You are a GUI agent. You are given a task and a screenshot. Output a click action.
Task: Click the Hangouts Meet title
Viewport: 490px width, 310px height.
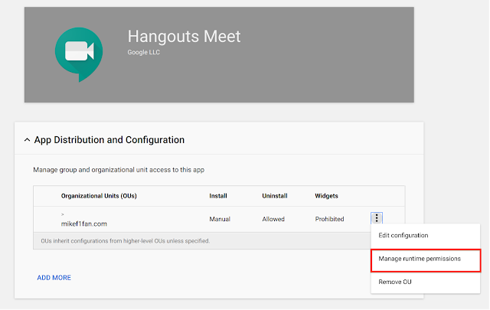pyautogui.click(x=184, y=36)
